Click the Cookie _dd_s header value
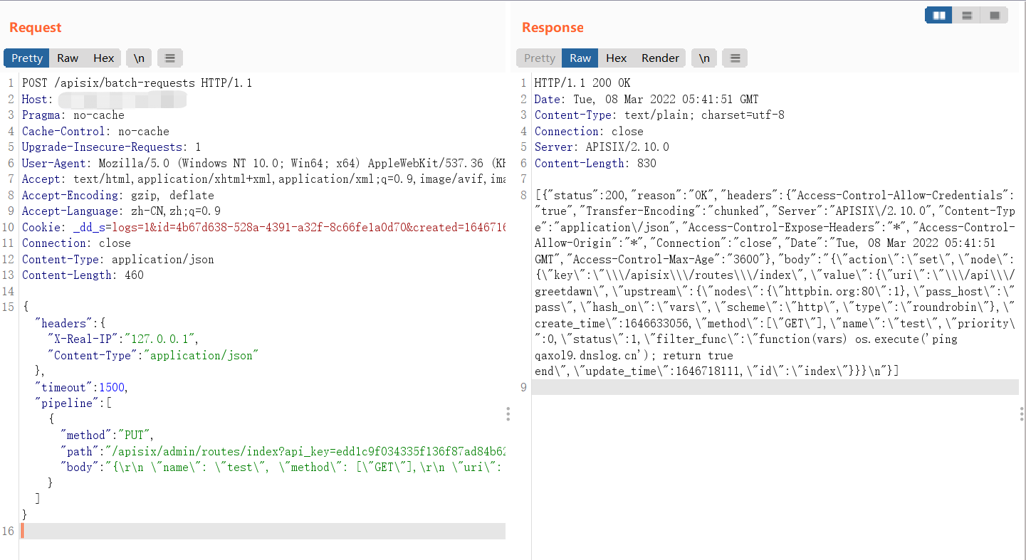The height and width of the screenshot is (560, 1026). click(289, 228)
